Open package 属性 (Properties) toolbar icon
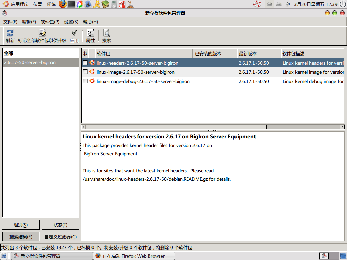 pos(90,33)
